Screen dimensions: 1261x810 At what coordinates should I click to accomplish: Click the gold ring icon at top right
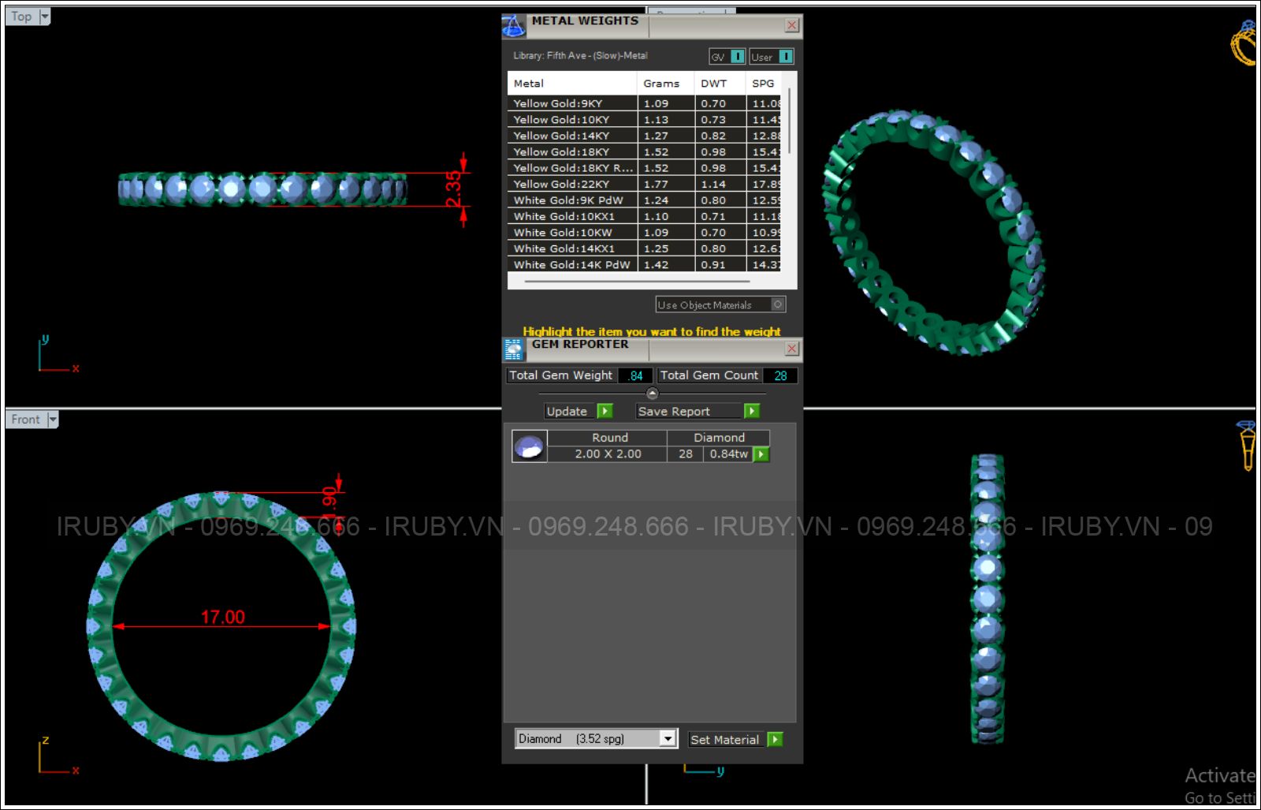(x=1244, y=44)
